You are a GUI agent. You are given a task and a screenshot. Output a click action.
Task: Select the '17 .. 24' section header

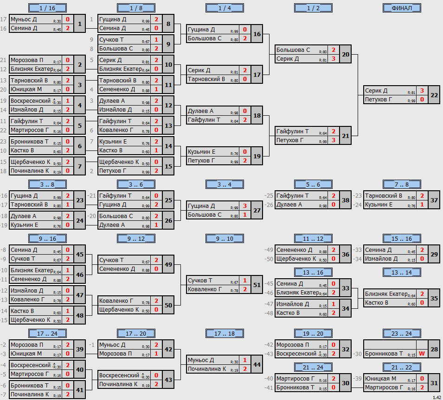point(47,333)
